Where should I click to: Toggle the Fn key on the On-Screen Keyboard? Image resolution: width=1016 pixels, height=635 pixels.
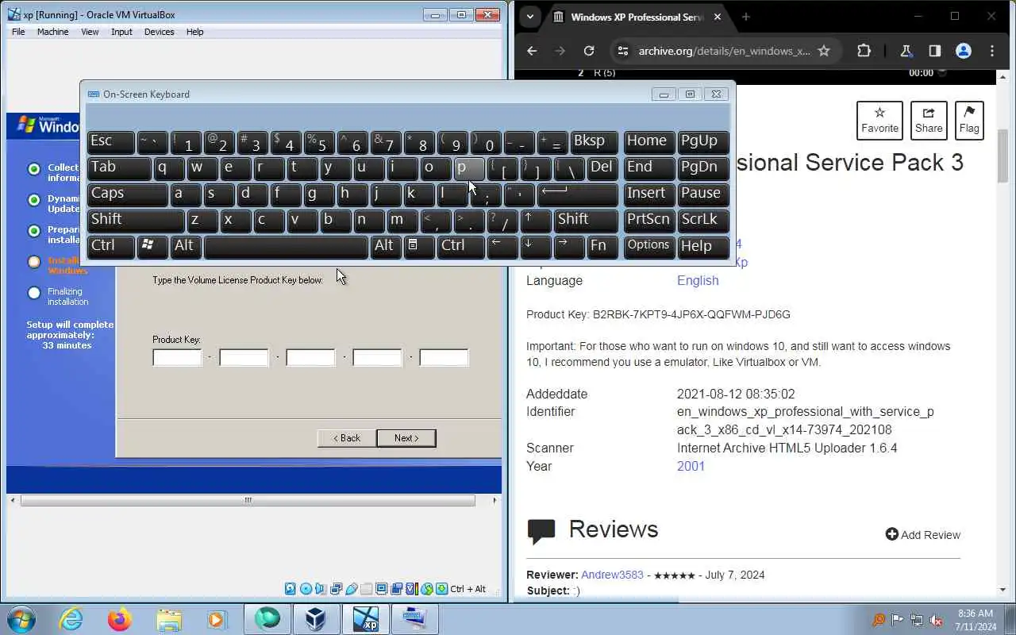[x=602, y=246]
